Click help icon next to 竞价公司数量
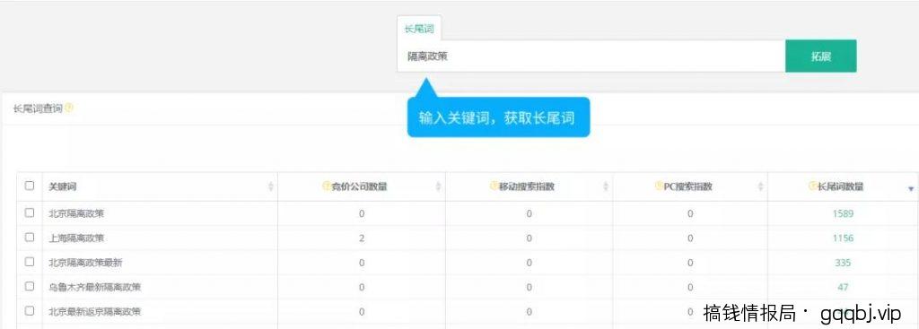This screenshot has width=919, height=329. (x=327, y=186)
